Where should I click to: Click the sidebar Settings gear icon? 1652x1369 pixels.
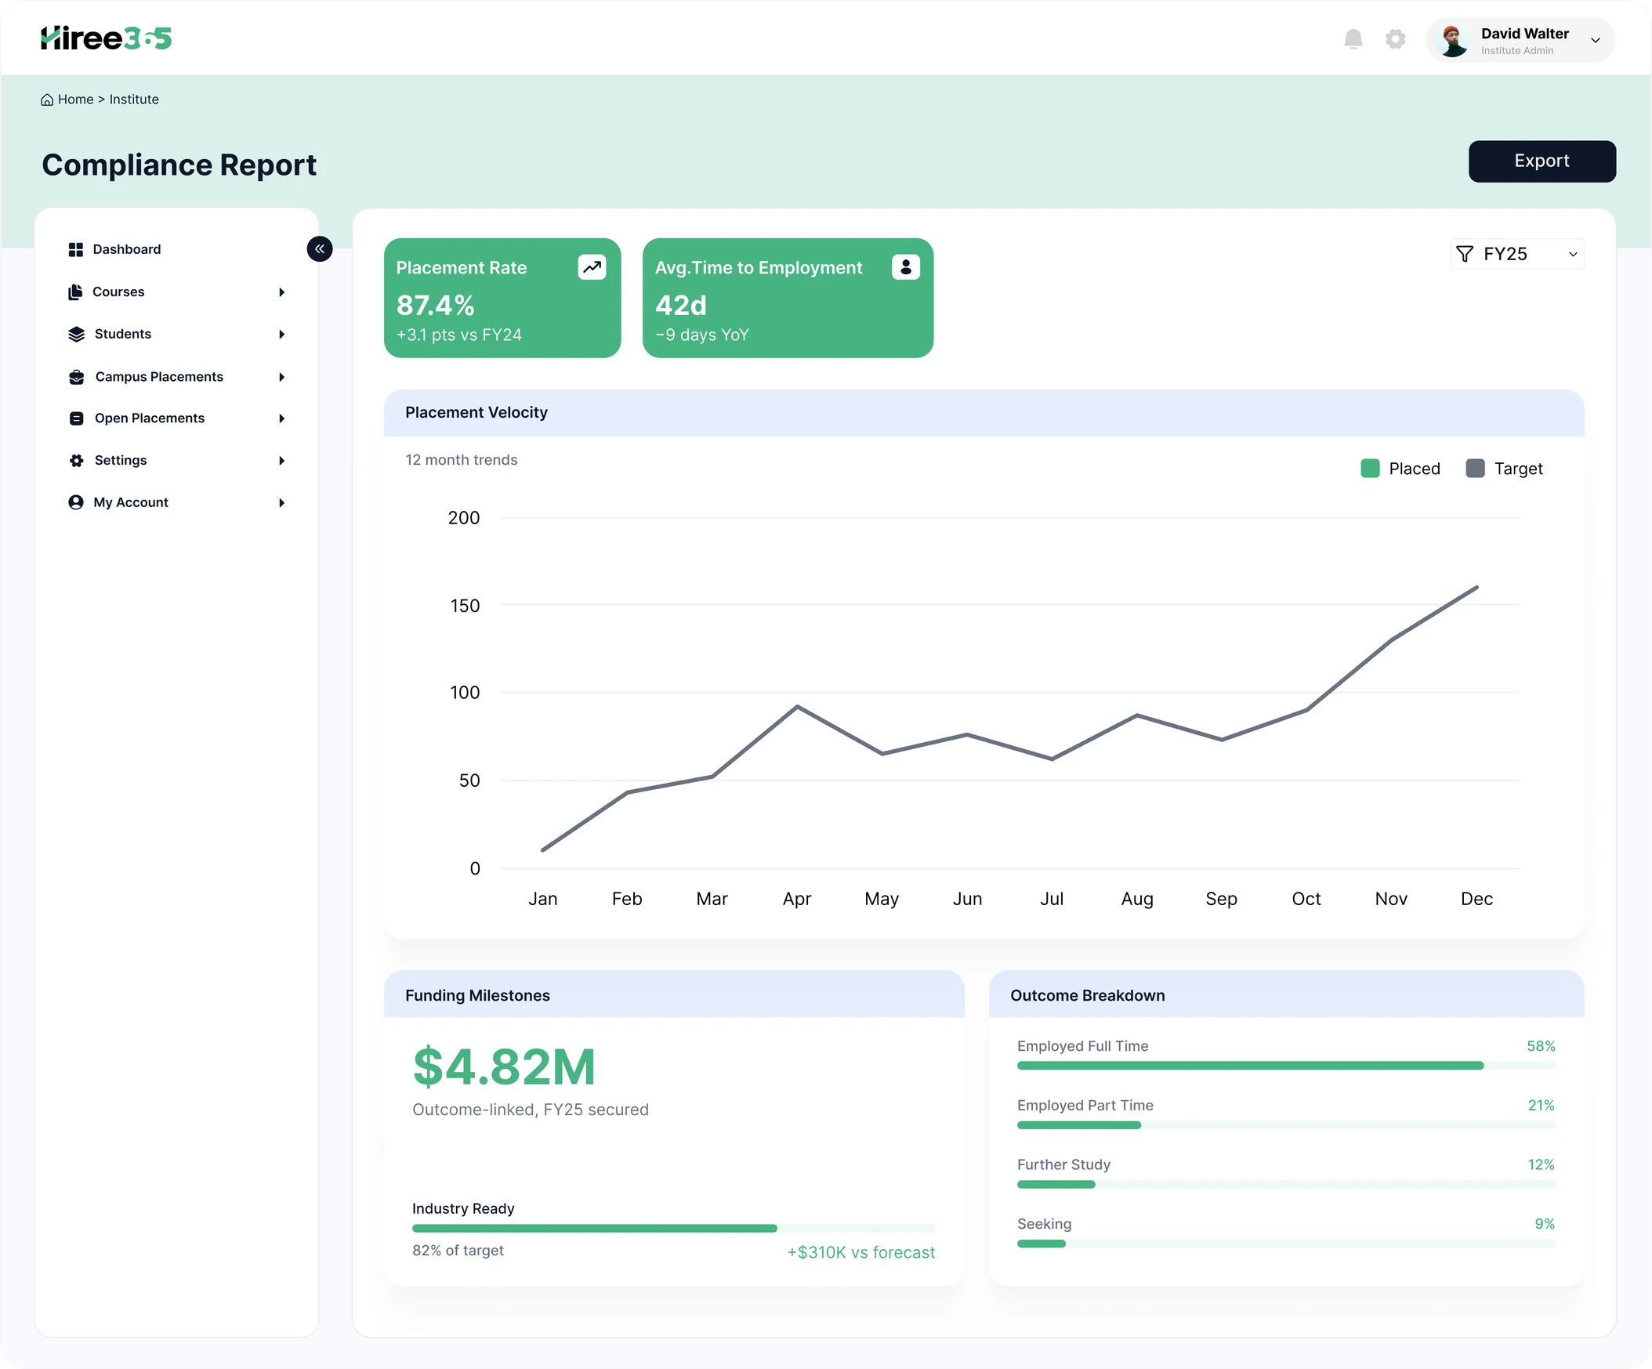[76, 460]
